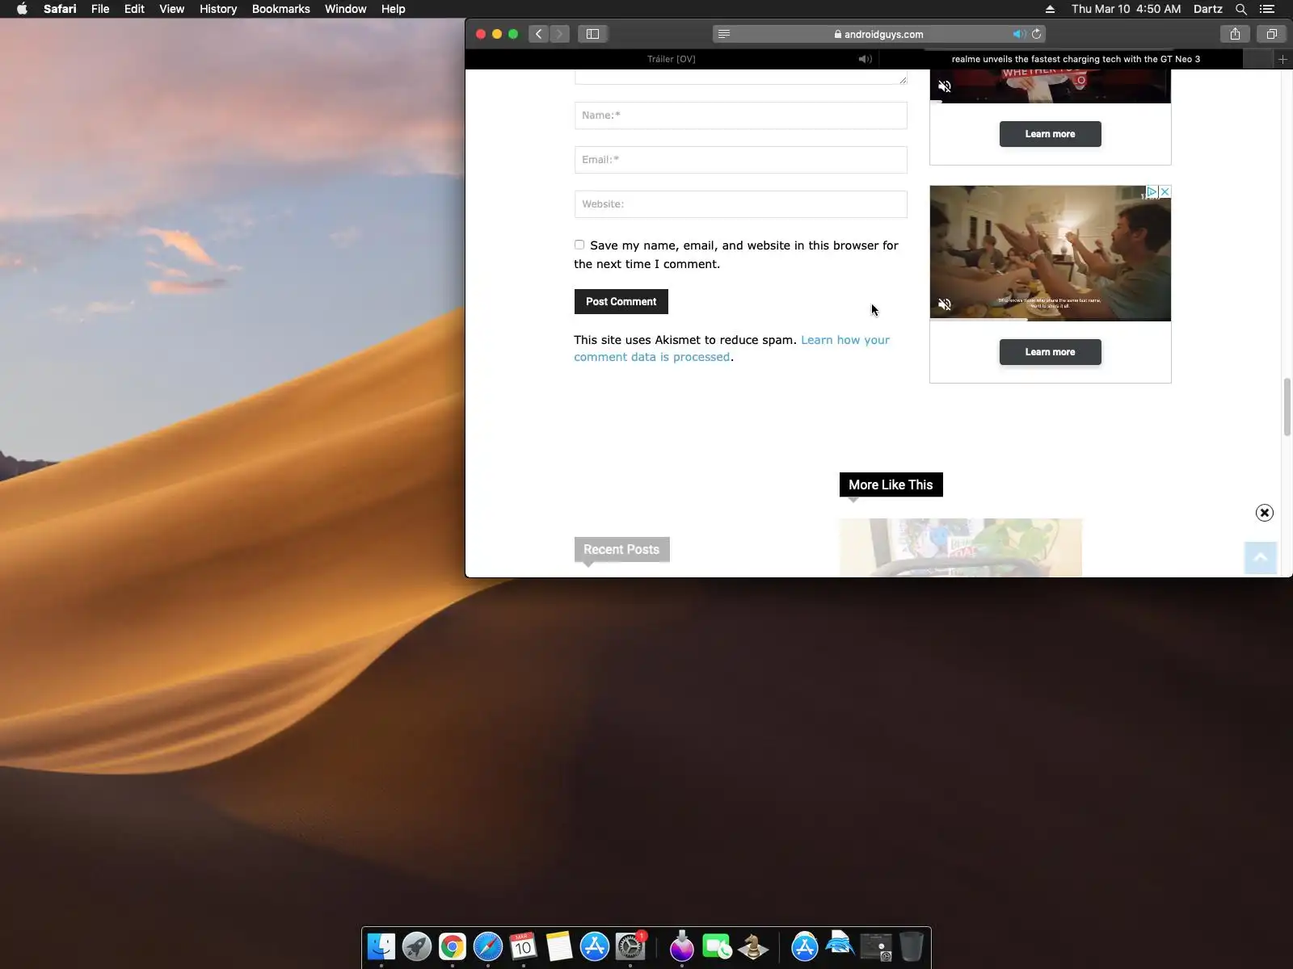Unmute the dinner party video ad

(945, 304)
